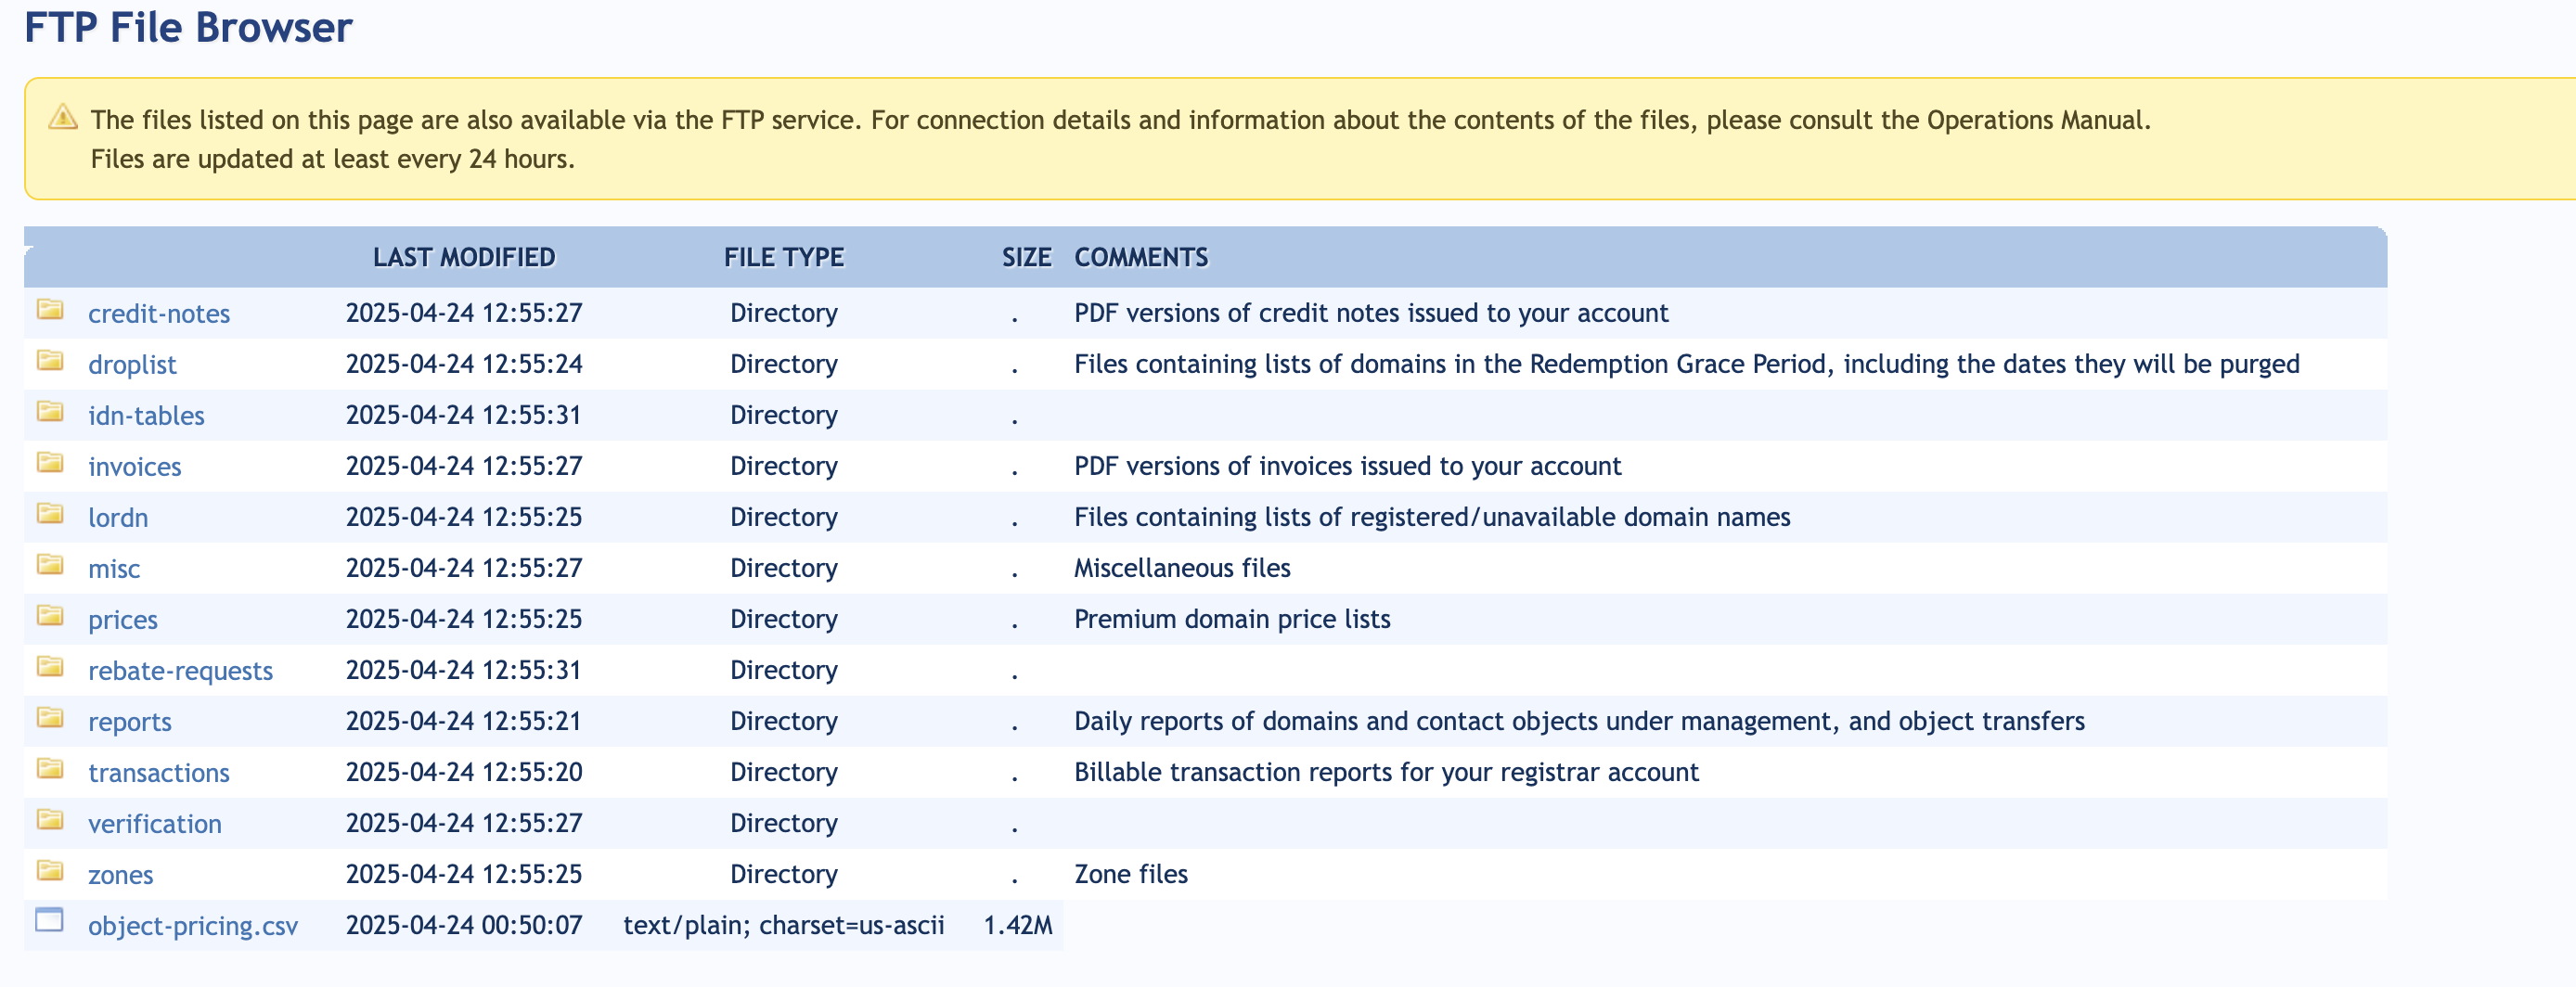Click the Directory type in the lordn row

[784, 517]
